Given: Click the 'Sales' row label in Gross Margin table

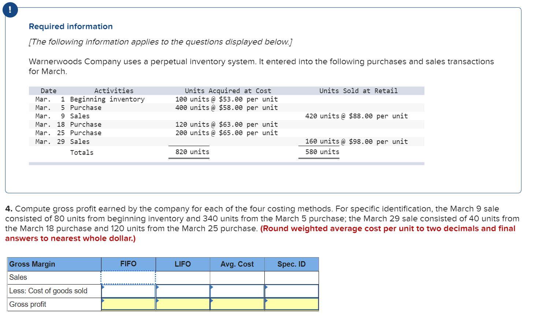Looking at the screenshot, I should tap(18, 277).
